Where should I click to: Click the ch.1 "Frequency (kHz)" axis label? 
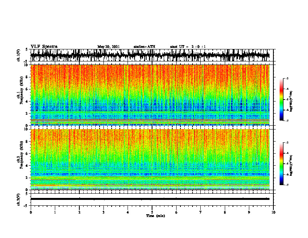tap(22, 91)
